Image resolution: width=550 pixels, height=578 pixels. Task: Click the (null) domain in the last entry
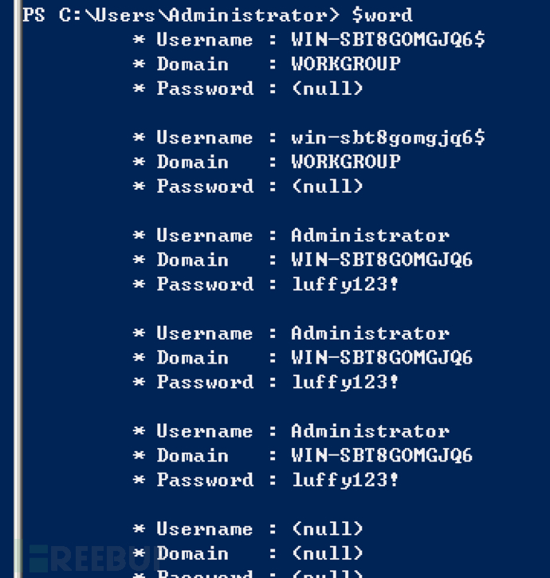[x=327, y=553]
